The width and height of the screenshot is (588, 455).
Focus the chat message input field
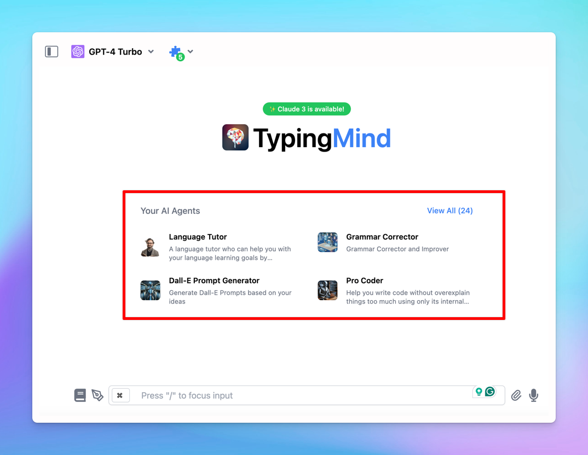(x=307, y=395)
